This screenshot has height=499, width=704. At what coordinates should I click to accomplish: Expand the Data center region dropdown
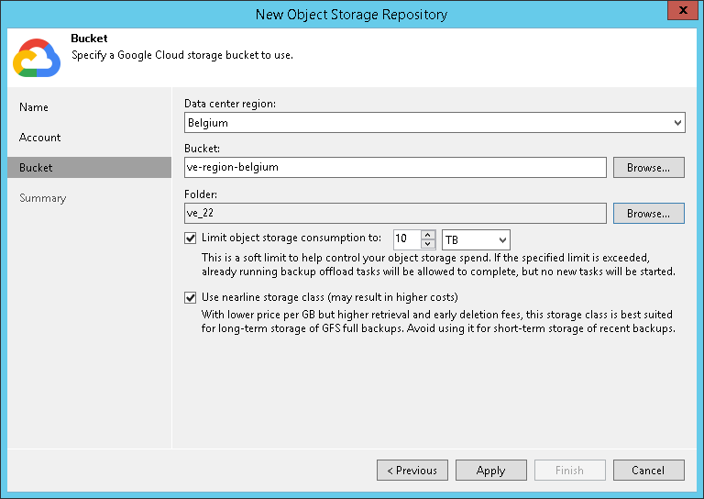coord(677,122)
